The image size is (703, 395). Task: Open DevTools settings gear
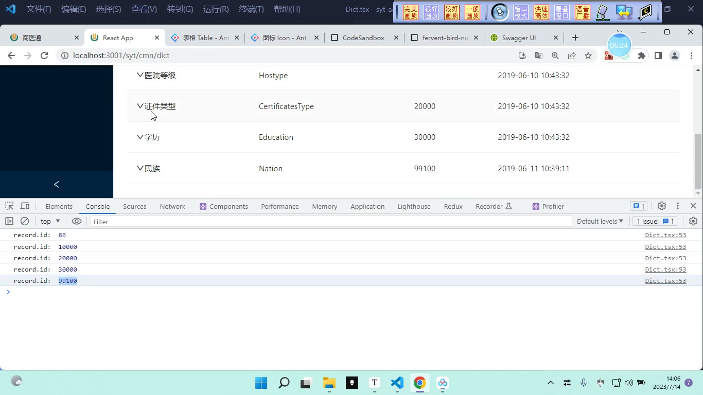coord(662,206)
